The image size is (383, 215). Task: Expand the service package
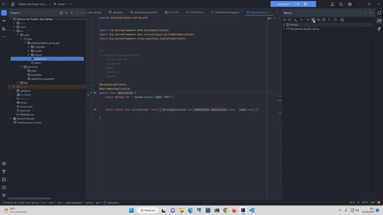(x=29, y=55)
